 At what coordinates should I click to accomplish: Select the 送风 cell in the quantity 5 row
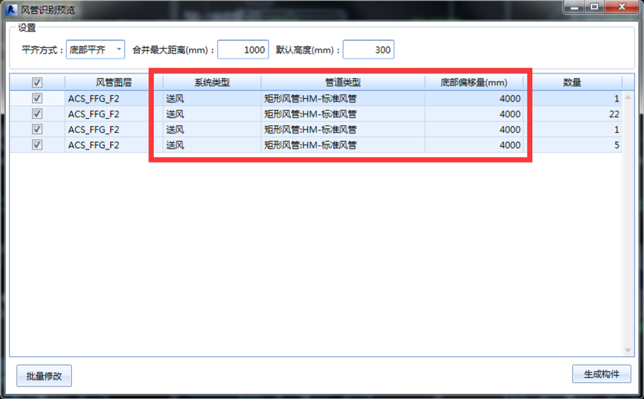212,145
